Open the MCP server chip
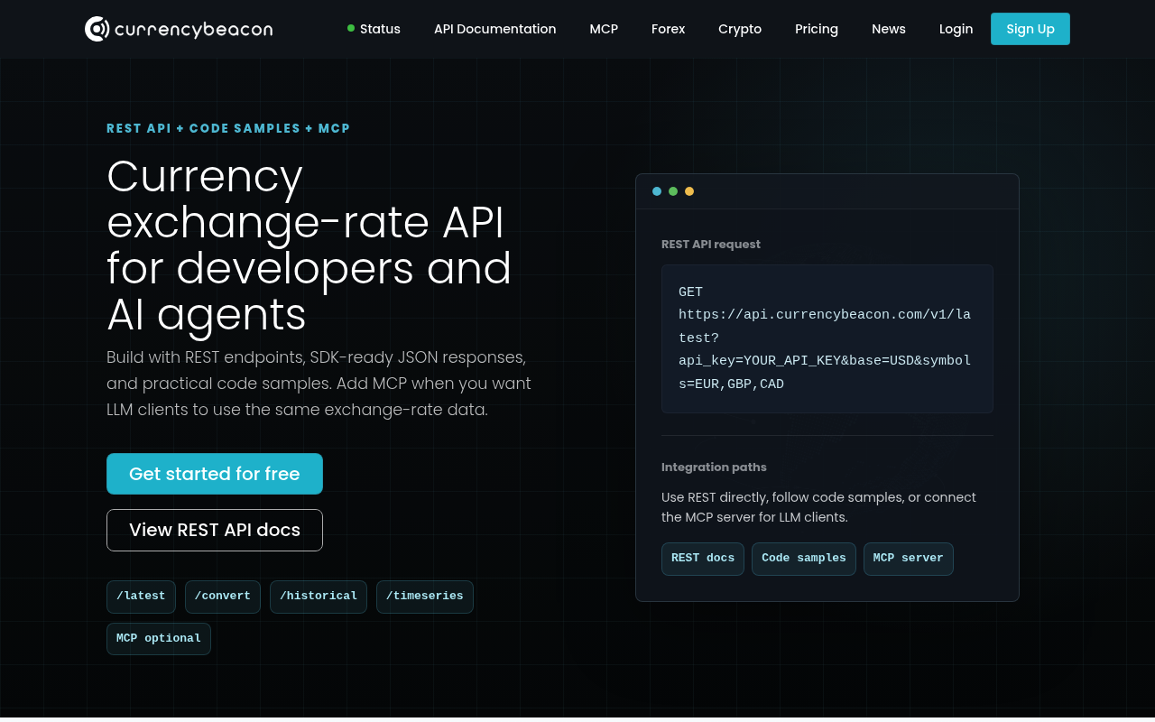This screenshot has height=722, width=1155. 909,559
